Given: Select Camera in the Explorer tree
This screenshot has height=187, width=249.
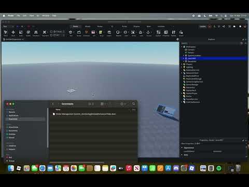Looking at the screenshot, I should [x=191, y=50].
